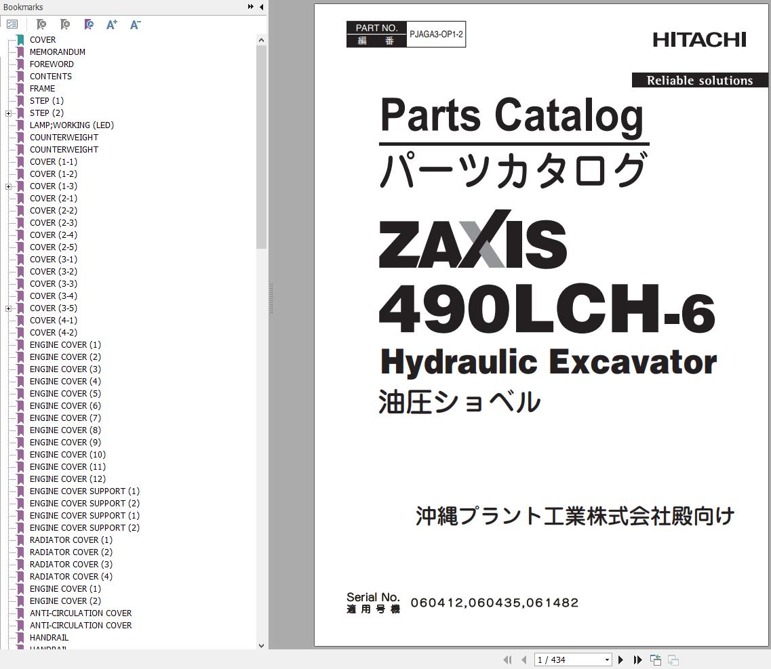Viewport: 771px width, 669px height.
Task: Open the COVER bookmark
Action: (x=43, y=40)
